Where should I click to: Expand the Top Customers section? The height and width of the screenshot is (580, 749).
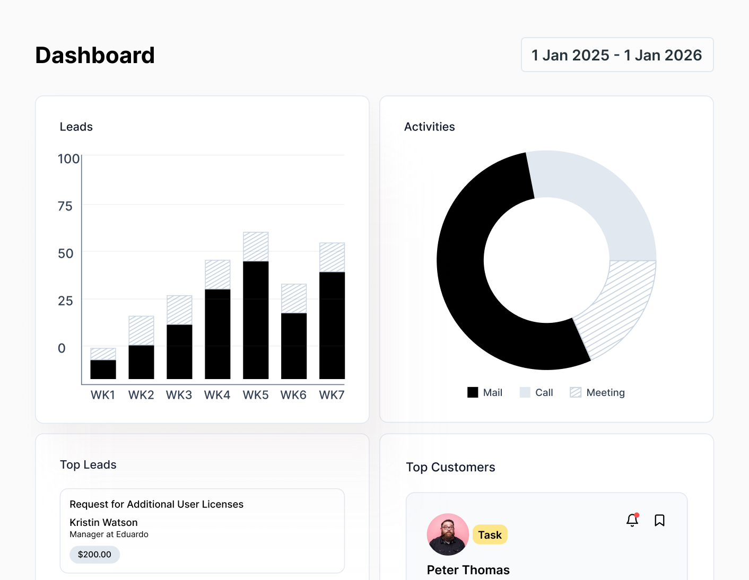450,467
